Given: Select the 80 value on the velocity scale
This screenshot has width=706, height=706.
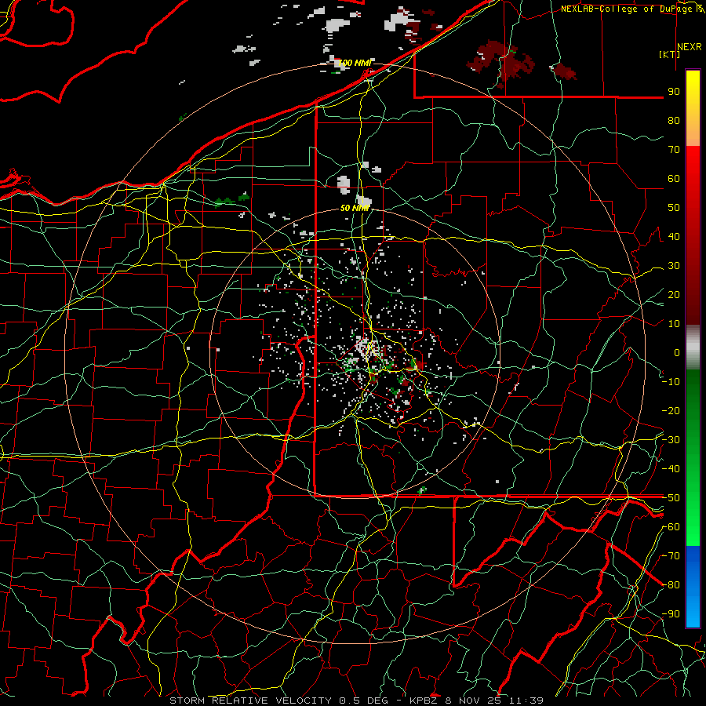Looking at the screenshot, I should 674,120.
